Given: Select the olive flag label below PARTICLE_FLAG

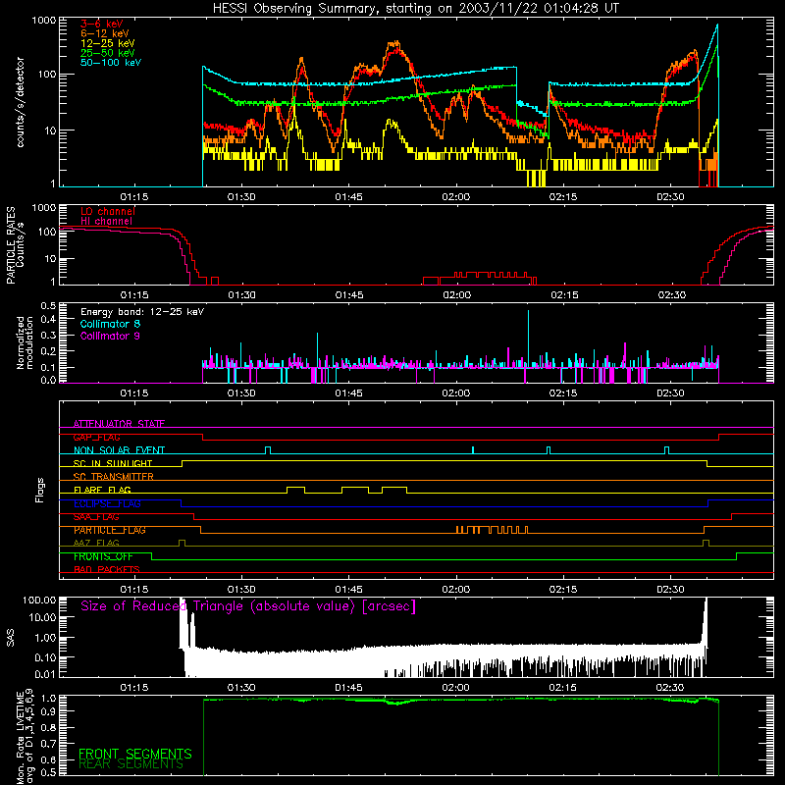Looking at the screenshot, I should pos(96,544).
